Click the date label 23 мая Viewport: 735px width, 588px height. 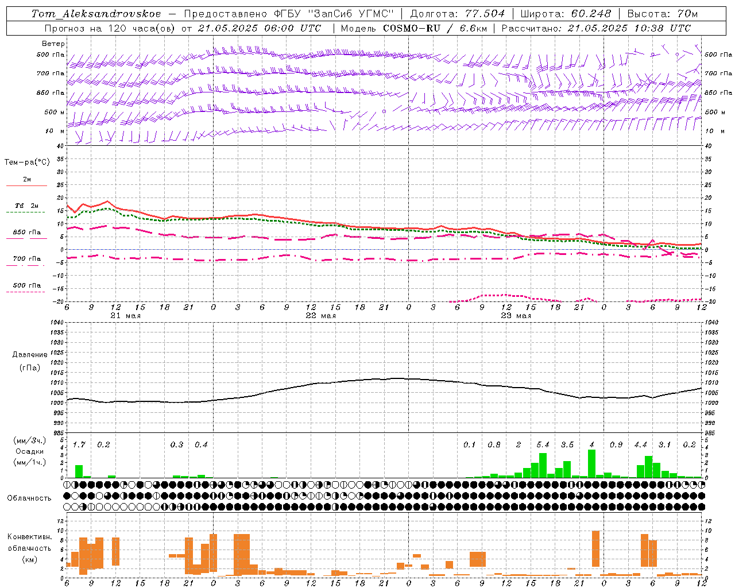[516, 316]
